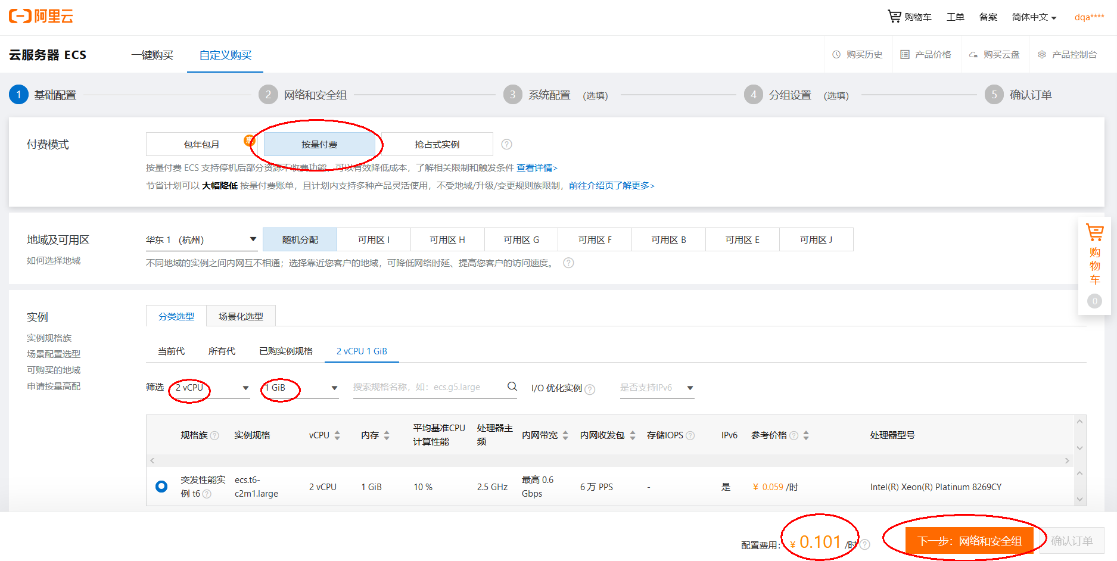Click the down arrow of table row scrollbar
This screenshot has width=1117, height=561.
pos(1079,499)
